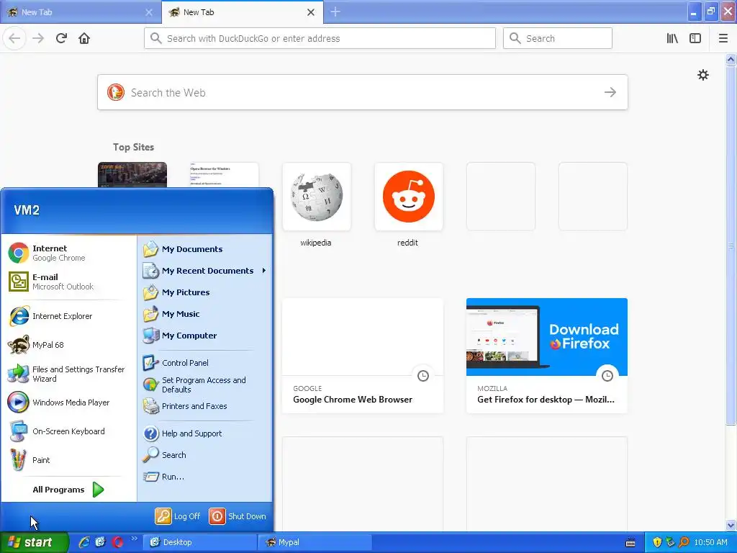Viewport: 737px width, 553px height.
Task: Open Files and Settings Transfer Wizard
Action: click(x=68, y=374)
